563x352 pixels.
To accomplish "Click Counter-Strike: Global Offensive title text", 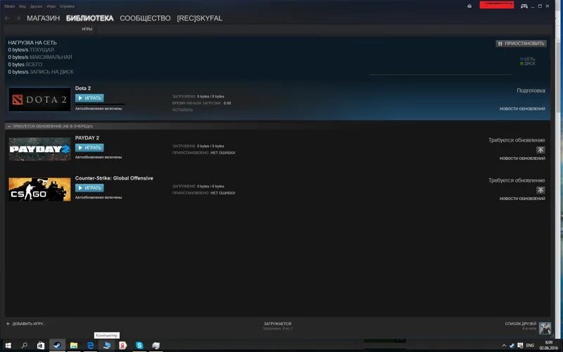I will [x=114, y=178].
